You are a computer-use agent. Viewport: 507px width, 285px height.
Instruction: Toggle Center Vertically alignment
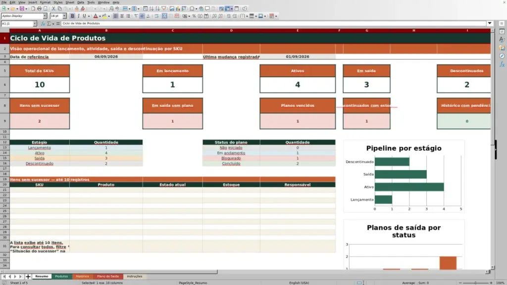pos(142,16)
